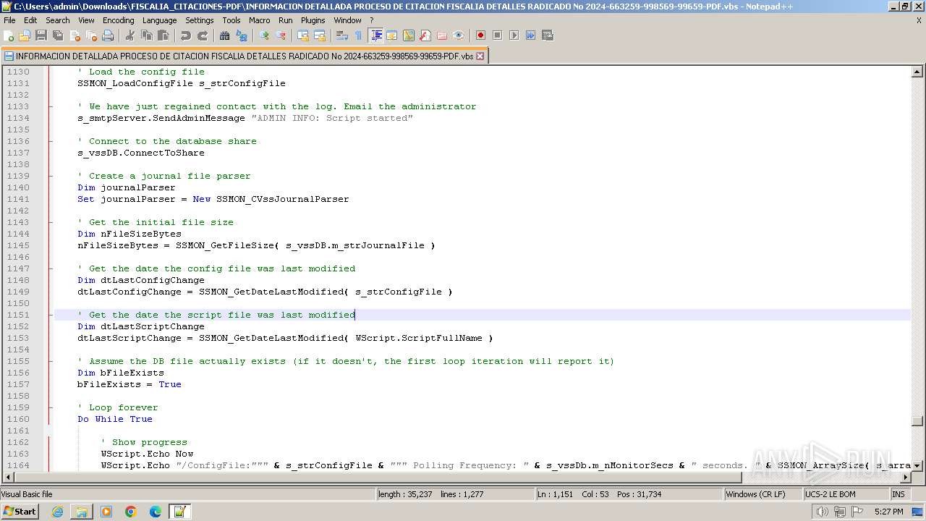This screenshot has height=521, width=926.
Task: Open the Tools menu
Action: 231,20
